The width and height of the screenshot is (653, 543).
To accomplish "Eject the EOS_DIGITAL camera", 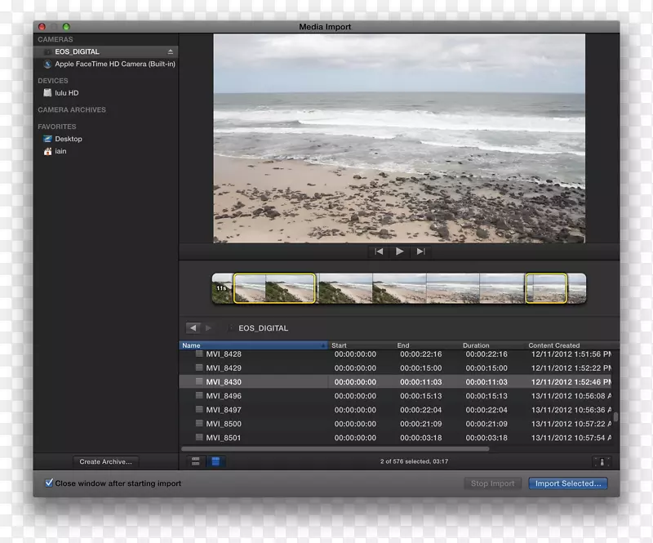I will [x=171, y=51].
